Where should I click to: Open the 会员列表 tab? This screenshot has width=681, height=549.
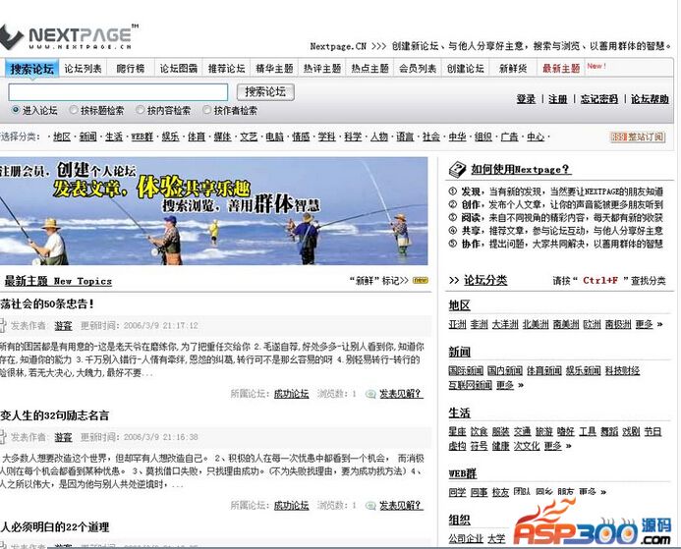[x=418, y=69]
